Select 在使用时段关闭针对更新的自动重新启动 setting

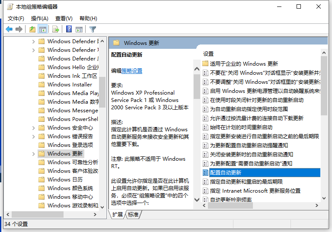tap(257, 100)
